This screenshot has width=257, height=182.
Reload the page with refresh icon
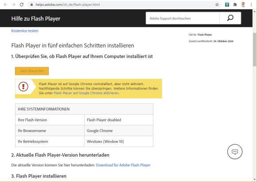coord(22,4)
